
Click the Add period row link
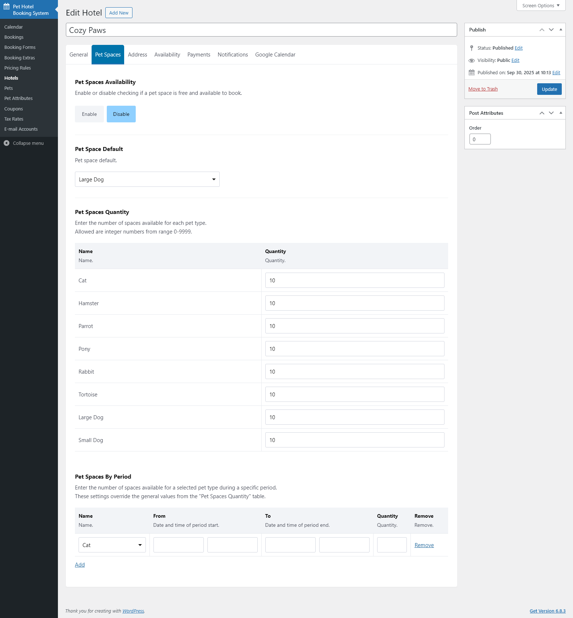coord(80,565)
